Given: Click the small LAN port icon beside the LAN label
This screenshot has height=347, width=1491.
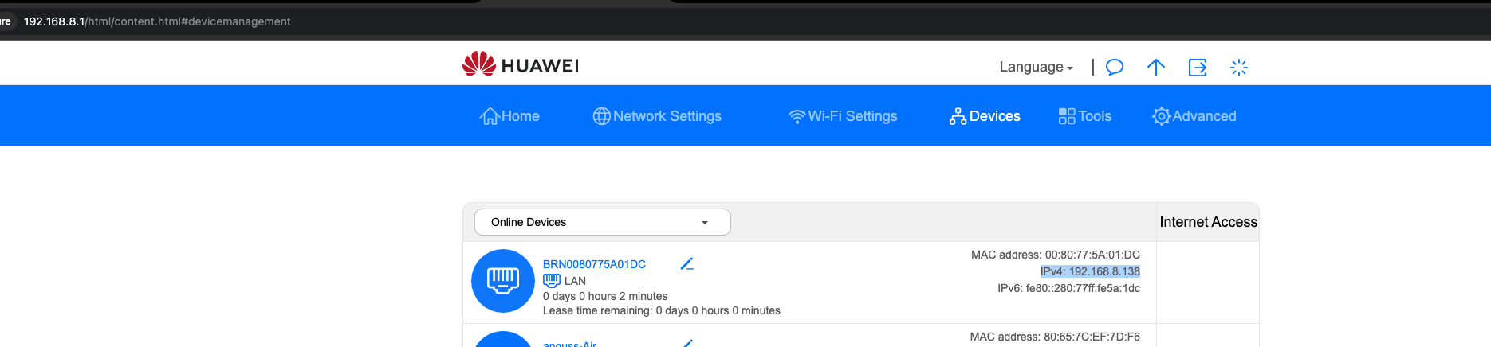Looking at the screenshot, I should [x=552, y=280].
